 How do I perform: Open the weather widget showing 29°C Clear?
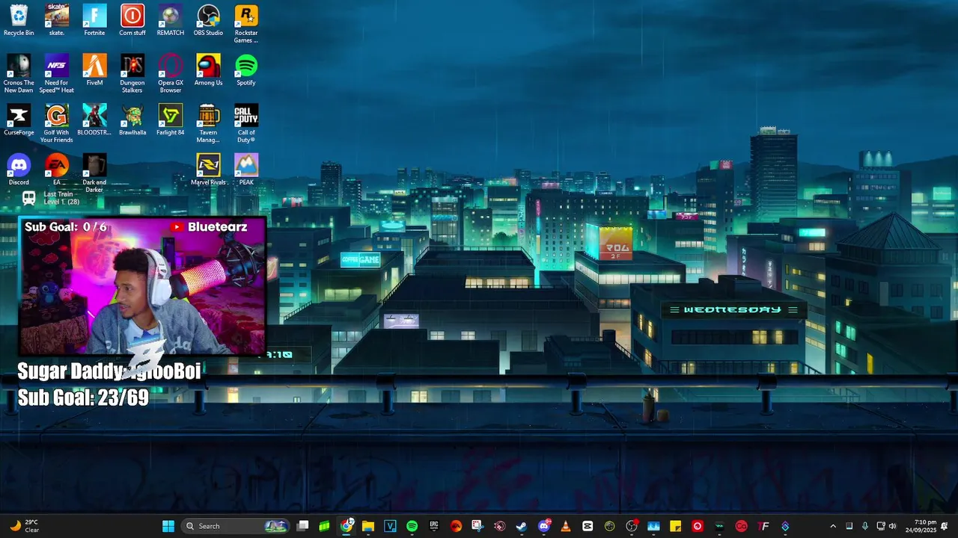point(24,526)
